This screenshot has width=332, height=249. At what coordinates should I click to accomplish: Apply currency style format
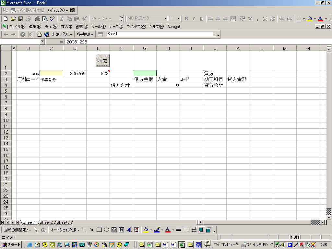click(243, 18)
